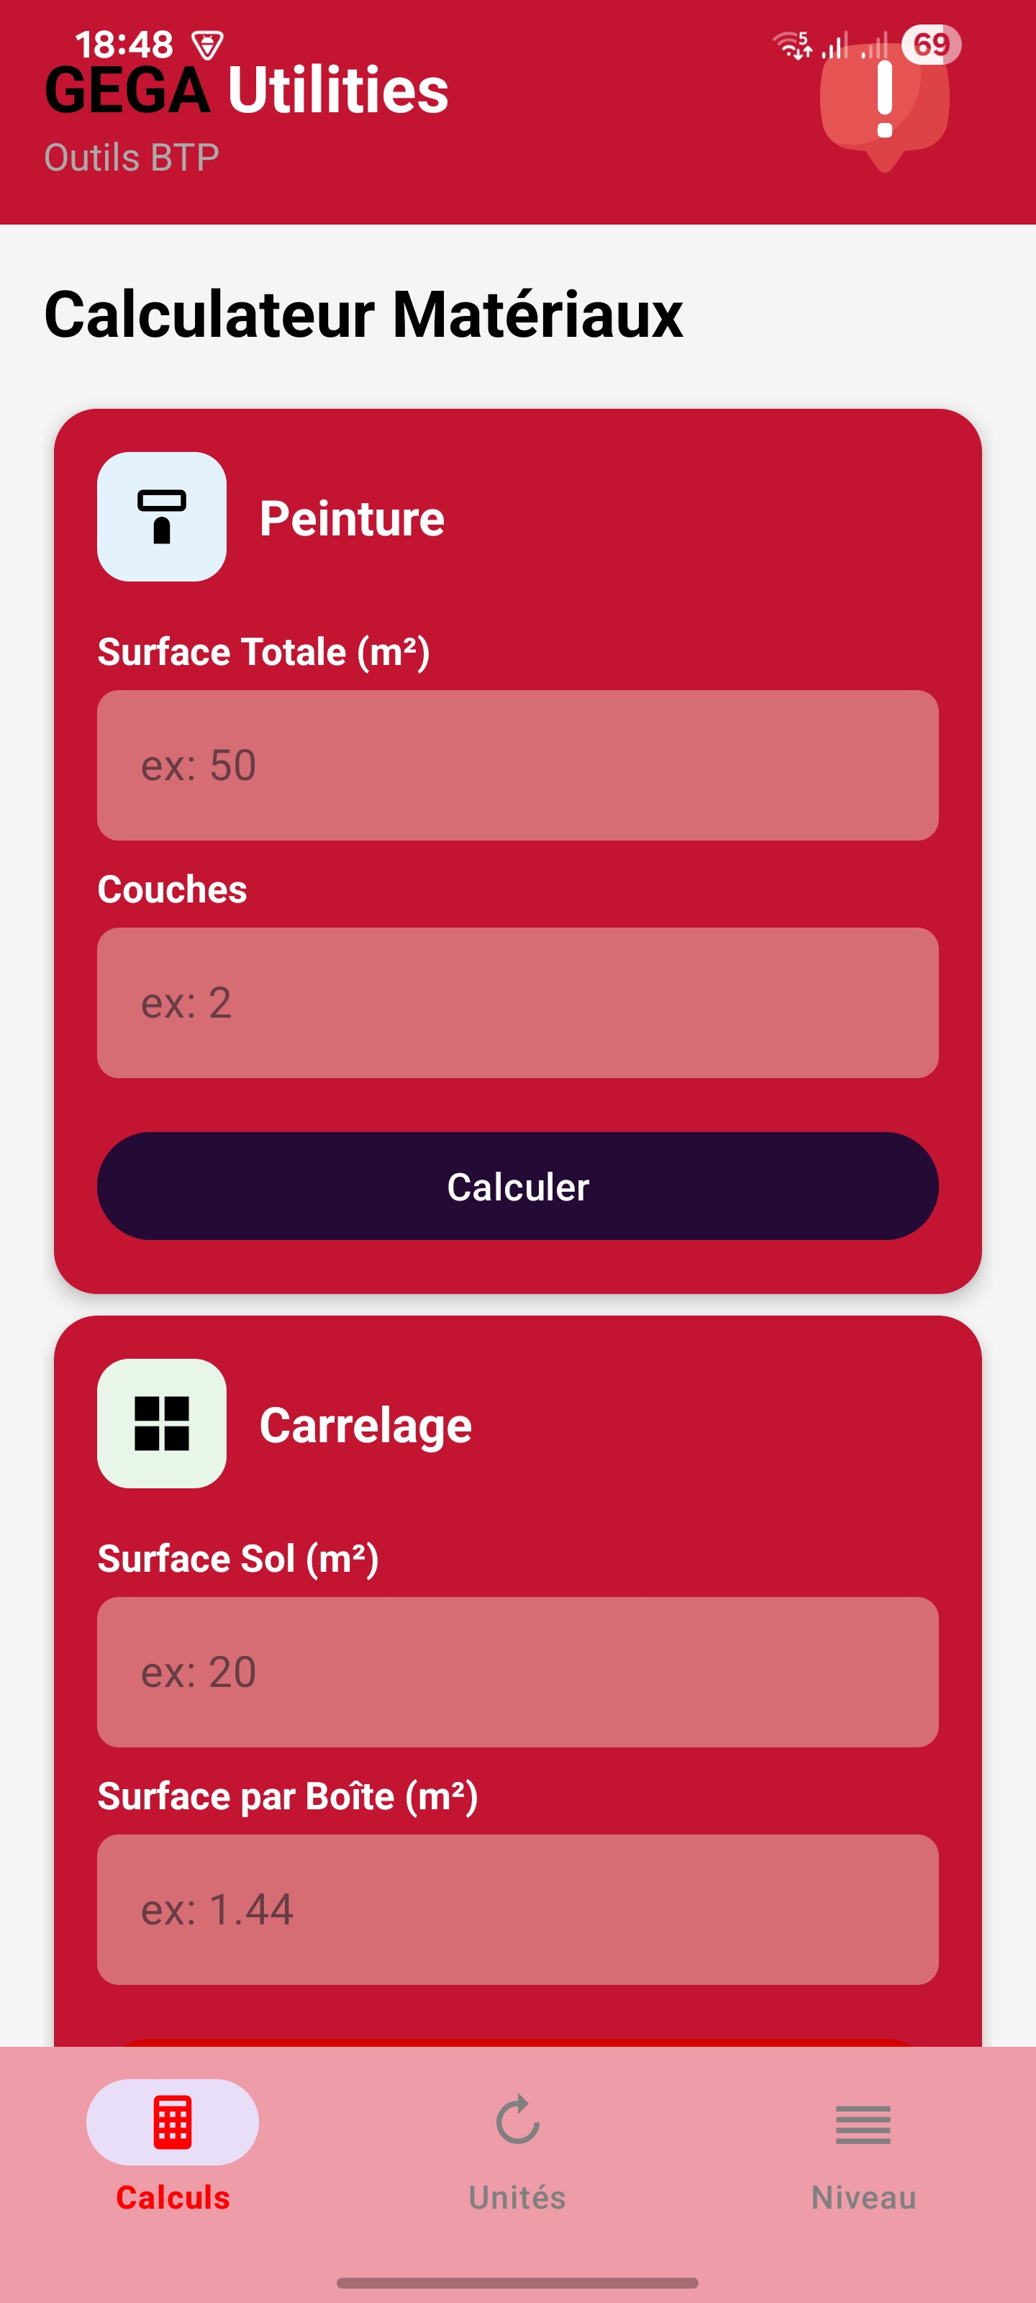Tap the Peinture card header
This screenshot has height=2303, width=1036.
point(353,517)
